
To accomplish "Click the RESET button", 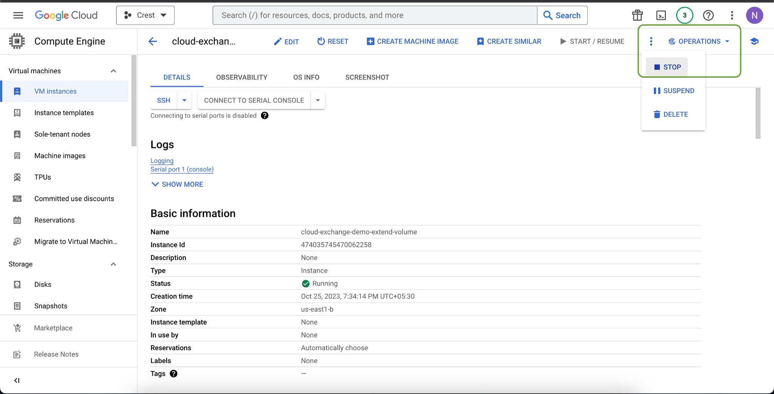I will tap(333, 42).
